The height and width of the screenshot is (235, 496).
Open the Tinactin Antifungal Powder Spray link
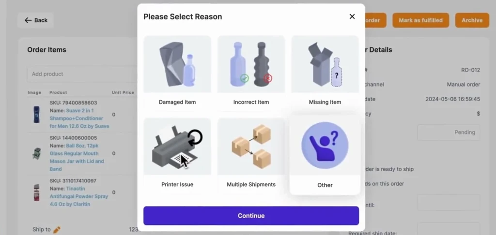click(79, 196)
